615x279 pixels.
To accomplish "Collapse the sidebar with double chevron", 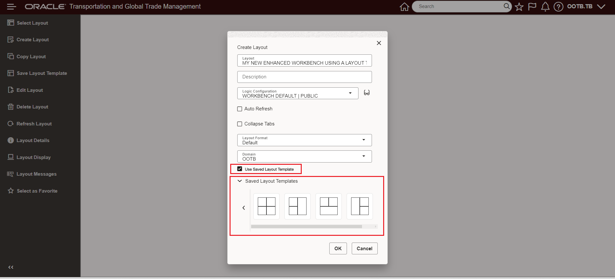I will click(11, 267).
